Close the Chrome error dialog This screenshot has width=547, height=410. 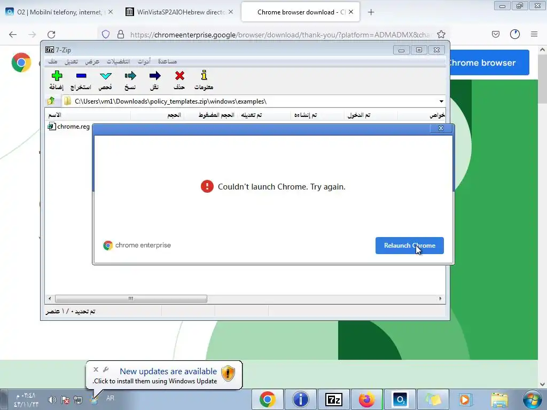coord(441,128)
